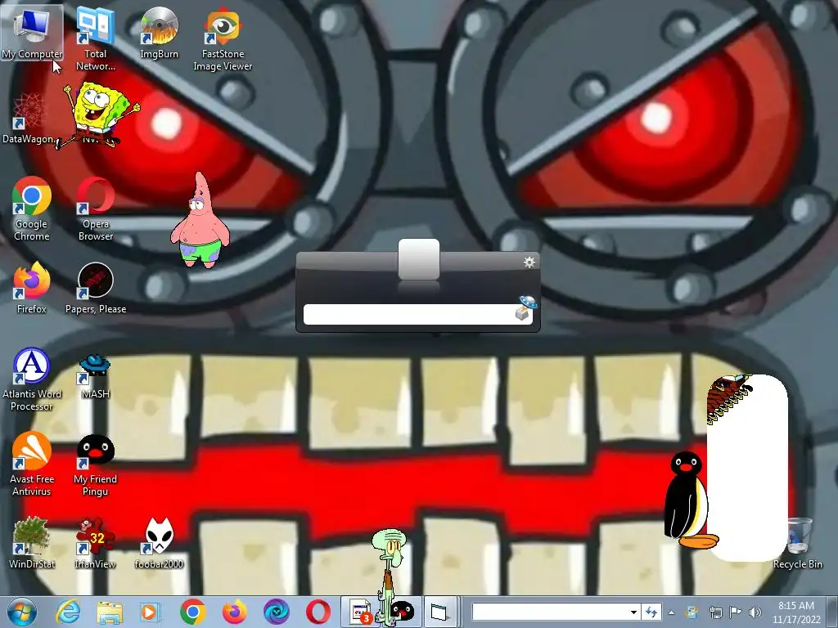The height and width of the screenshot is (628, 838).
Task: Click the system tray security shield icon
Action: pos(692,612)
